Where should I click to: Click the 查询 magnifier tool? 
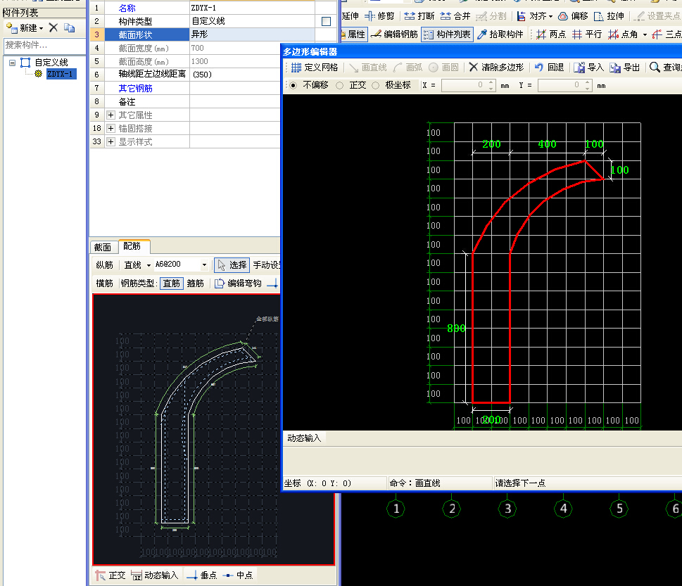pos(666,68)
